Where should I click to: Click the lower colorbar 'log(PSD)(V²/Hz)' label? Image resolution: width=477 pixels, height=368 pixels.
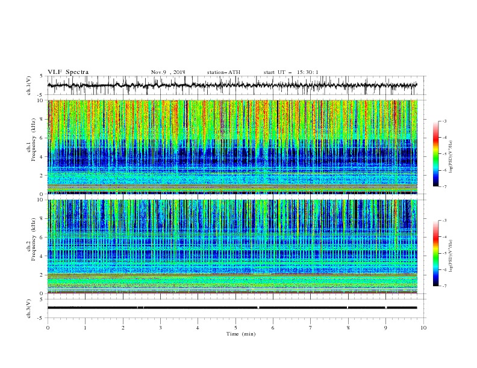[450, 256]
